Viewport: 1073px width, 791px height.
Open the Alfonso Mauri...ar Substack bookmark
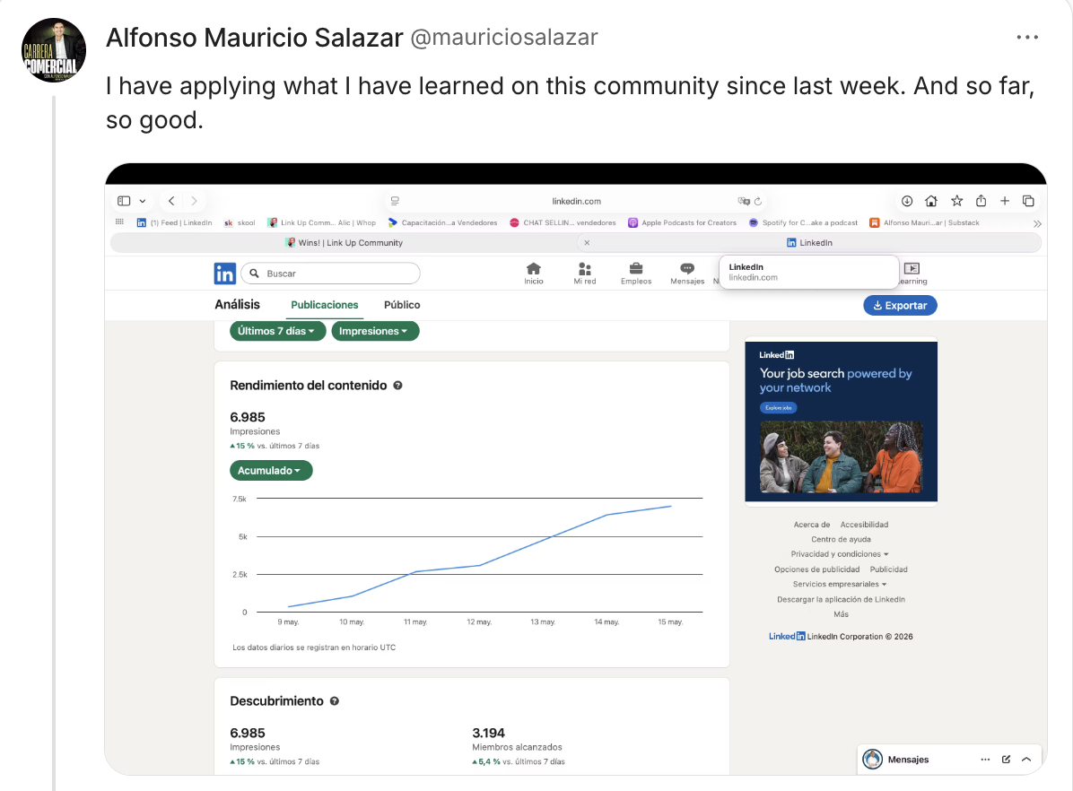click(x=924, y=223)
